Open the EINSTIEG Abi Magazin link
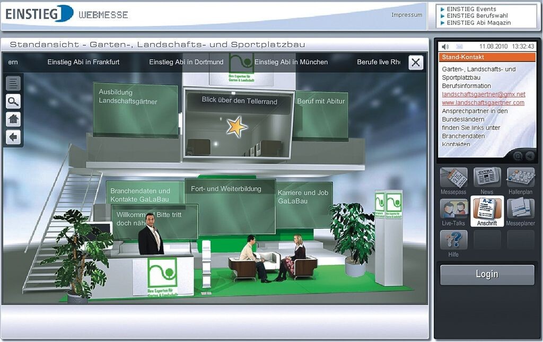This screenshot has height=342, width=543. 479,22
